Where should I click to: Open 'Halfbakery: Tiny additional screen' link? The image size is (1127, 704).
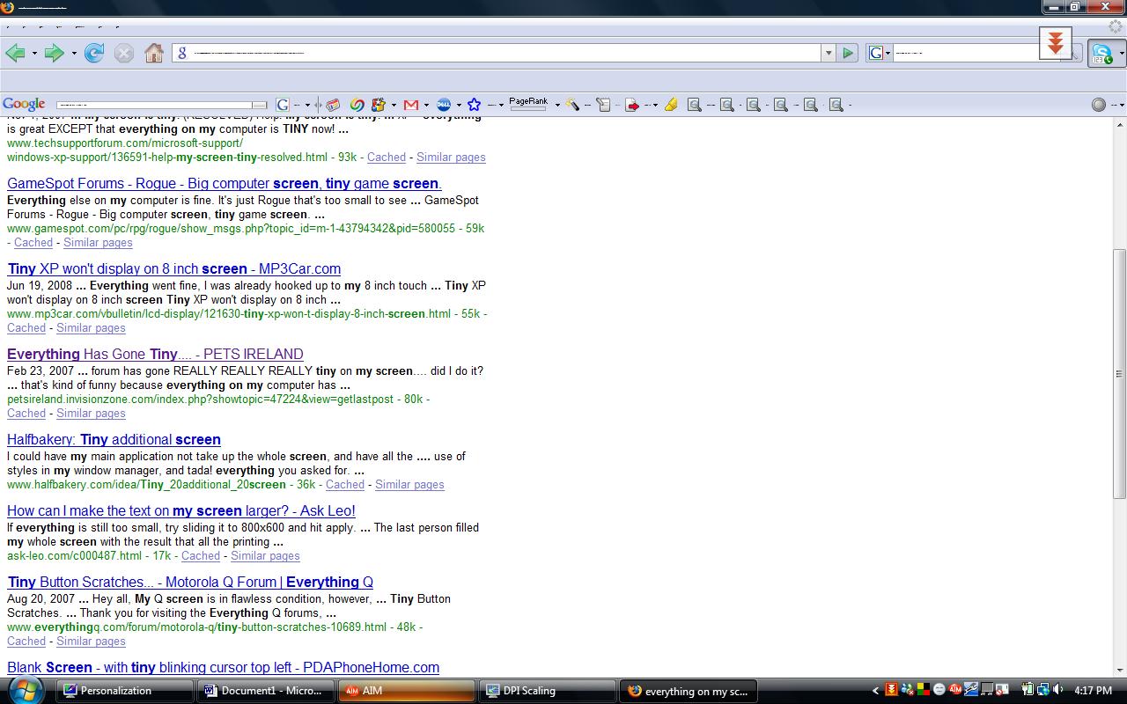(x=114, y=440)
